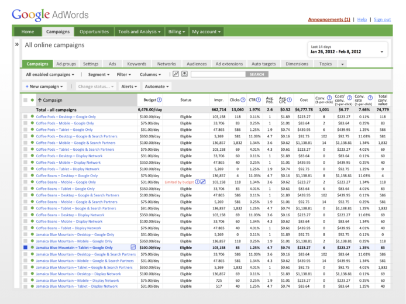Check Jamaica Blue Mountain – Desktop – Display Network row

click(x=25, y=274)
